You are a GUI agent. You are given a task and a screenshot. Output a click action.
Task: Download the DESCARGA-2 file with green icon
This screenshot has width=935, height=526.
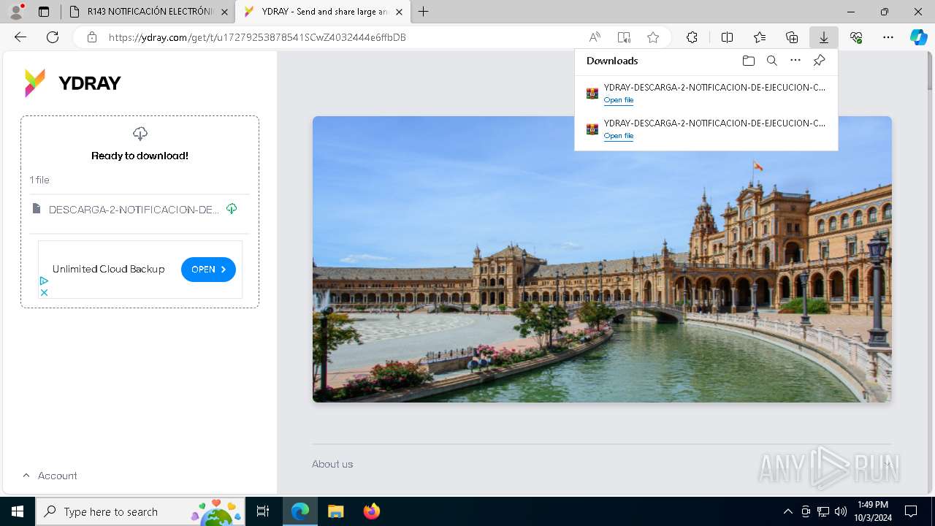232,209
